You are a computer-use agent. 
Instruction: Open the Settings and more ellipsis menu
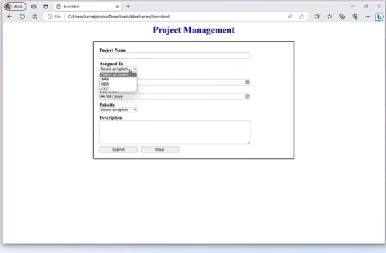pos(367,16)
